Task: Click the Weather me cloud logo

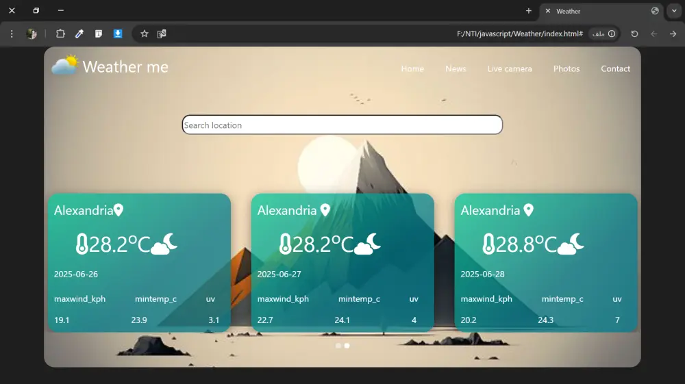Action: (65, 65)
